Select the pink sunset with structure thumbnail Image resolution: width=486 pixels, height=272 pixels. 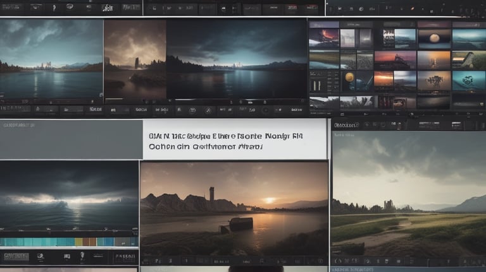pos(395,61)
